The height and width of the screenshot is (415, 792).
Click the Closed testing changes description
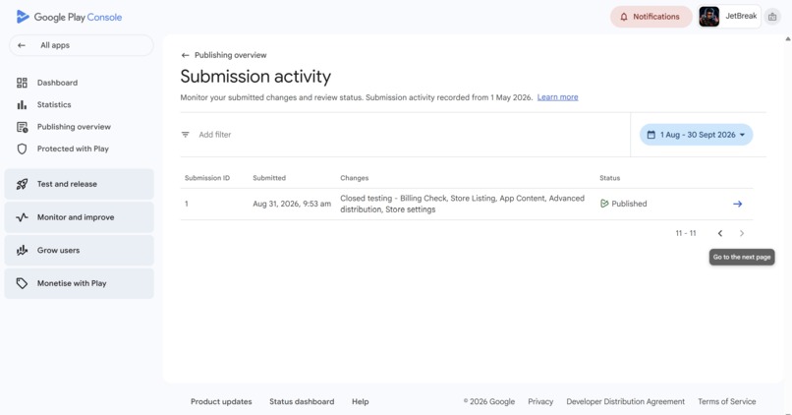click(x=462, y=204)
